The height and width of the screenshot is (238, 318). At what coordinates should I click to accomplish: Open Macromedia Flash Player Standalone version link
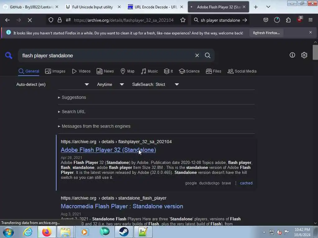coord(122,206)
